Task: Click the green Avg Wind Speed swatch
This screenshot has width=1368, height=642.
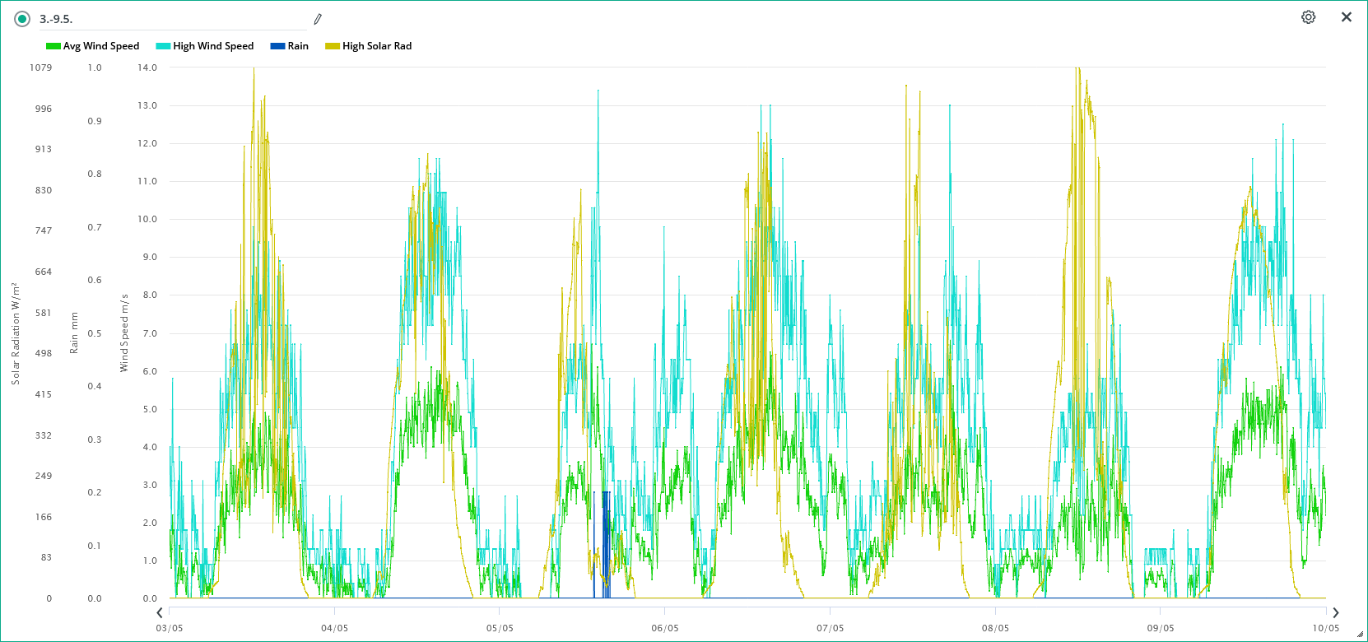Action: click(54, 46)
